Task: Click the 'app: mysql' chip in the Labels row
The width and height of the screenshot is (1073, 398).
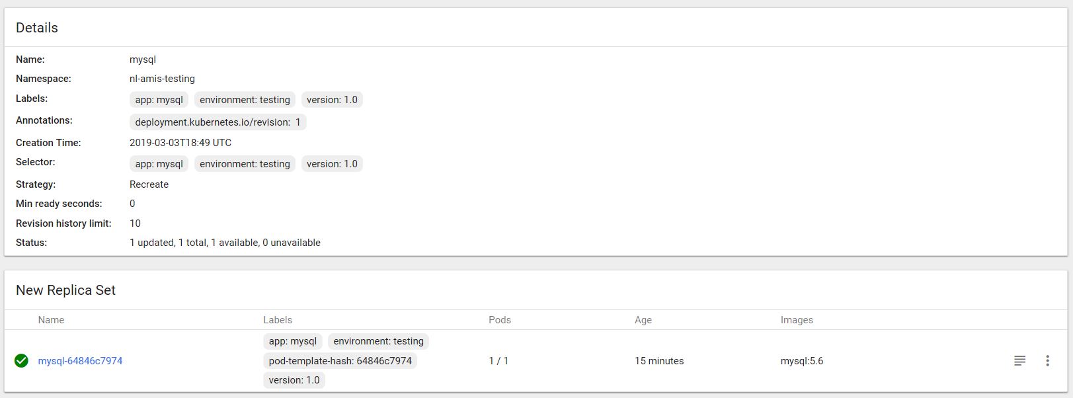Action: pos(159,100)
